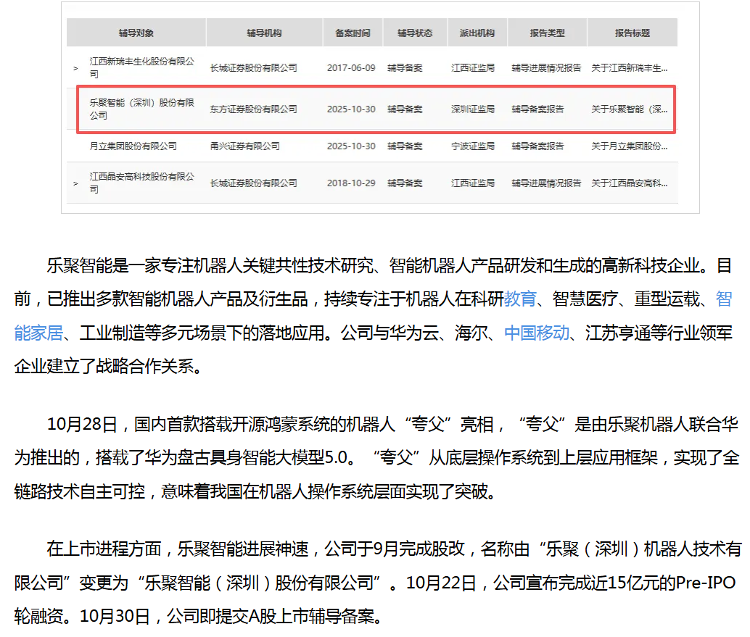Click 辅导备案 status in 乐聚智能 row
750x637 pixels.
click(405, 109)
